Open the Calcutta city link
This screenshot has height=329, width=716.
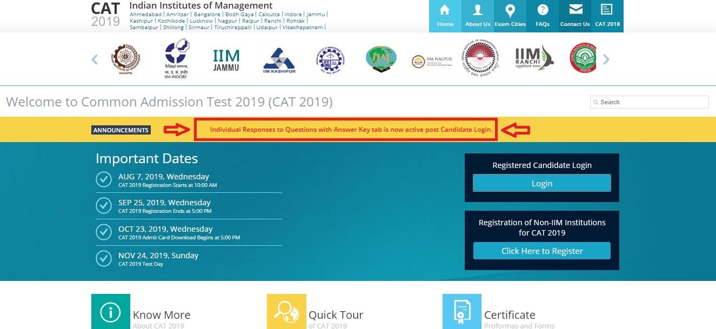pos(269,14)
